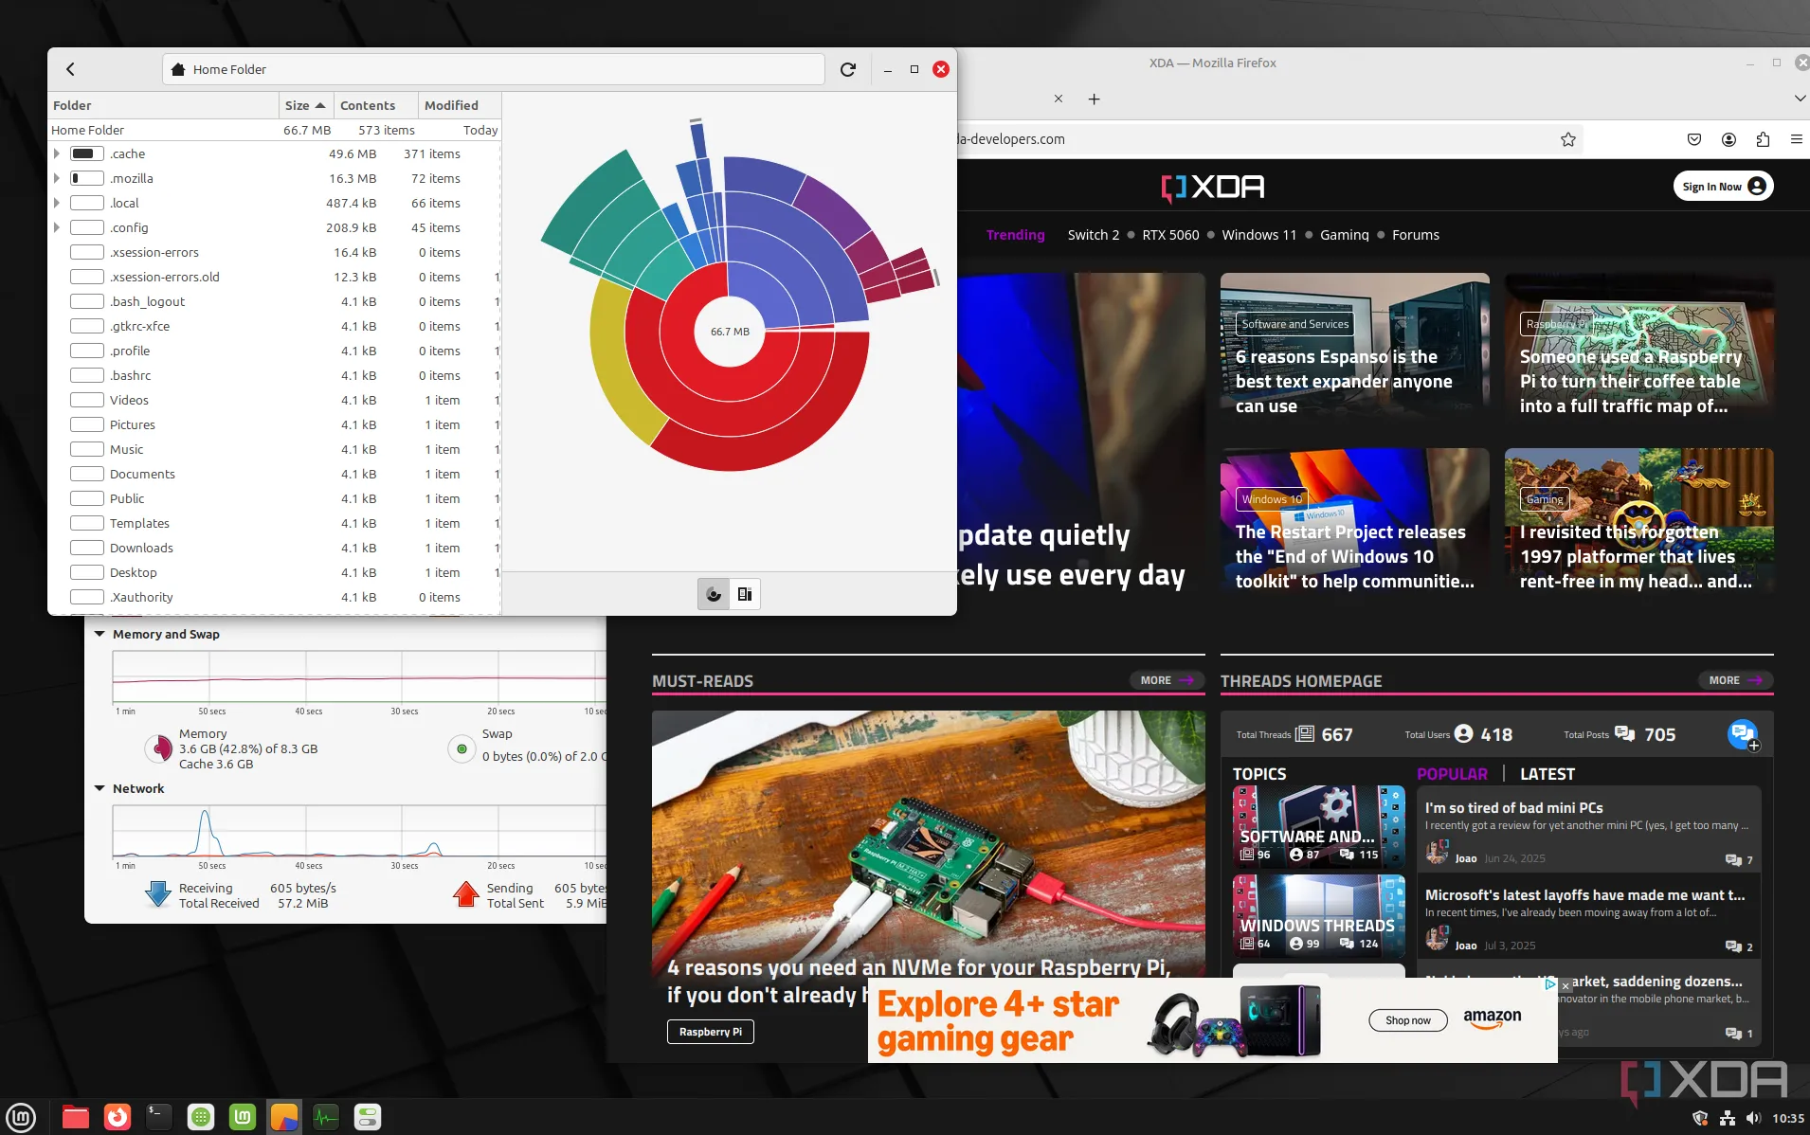Refresh the Home Folder scan
Image resolution: width=1810 pixels, height=1135 pixels.
pyautogui.click(x=847, y=68)
